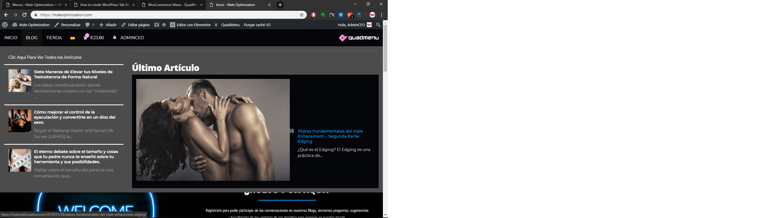Open the ADMINCEO account menu

[129, 38]
